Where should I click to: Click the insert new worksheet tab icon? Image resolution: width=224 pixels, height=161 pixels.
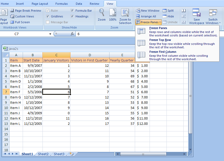[71, 154]
